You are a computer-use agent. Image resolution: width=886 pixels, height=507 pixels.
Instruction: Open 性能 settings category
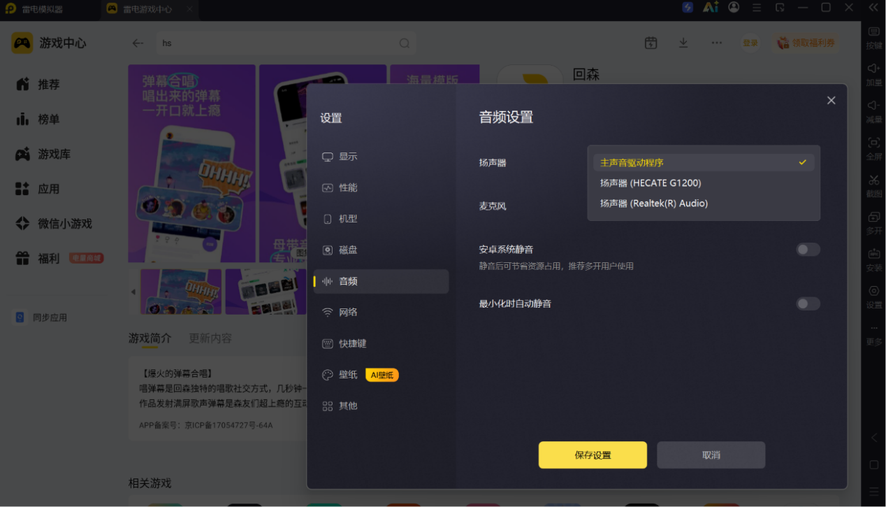click(x=381, y=187)
